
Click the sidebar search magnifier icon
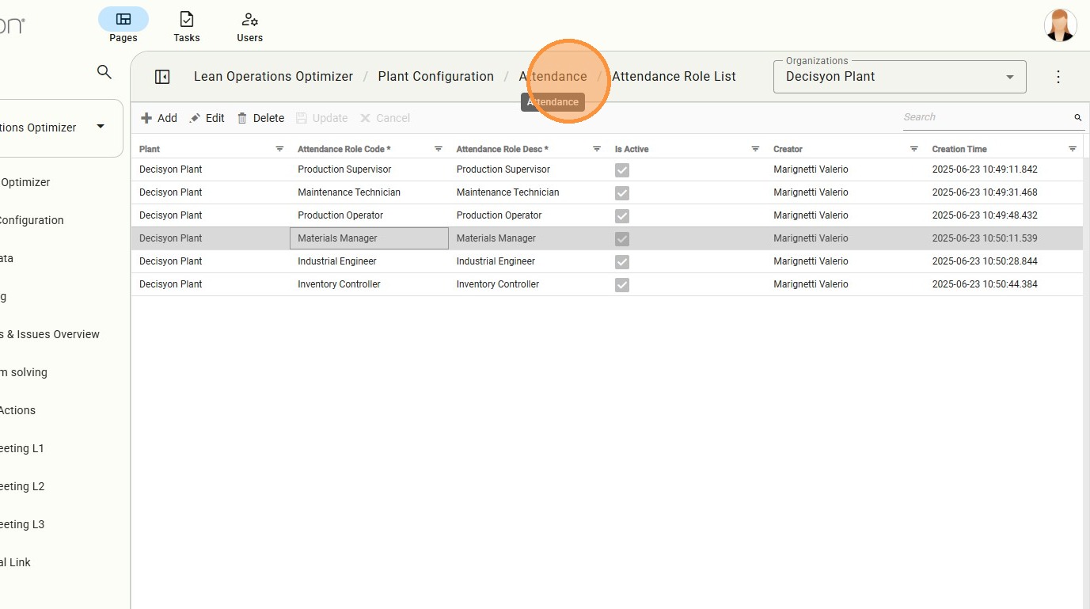[104, 72]
